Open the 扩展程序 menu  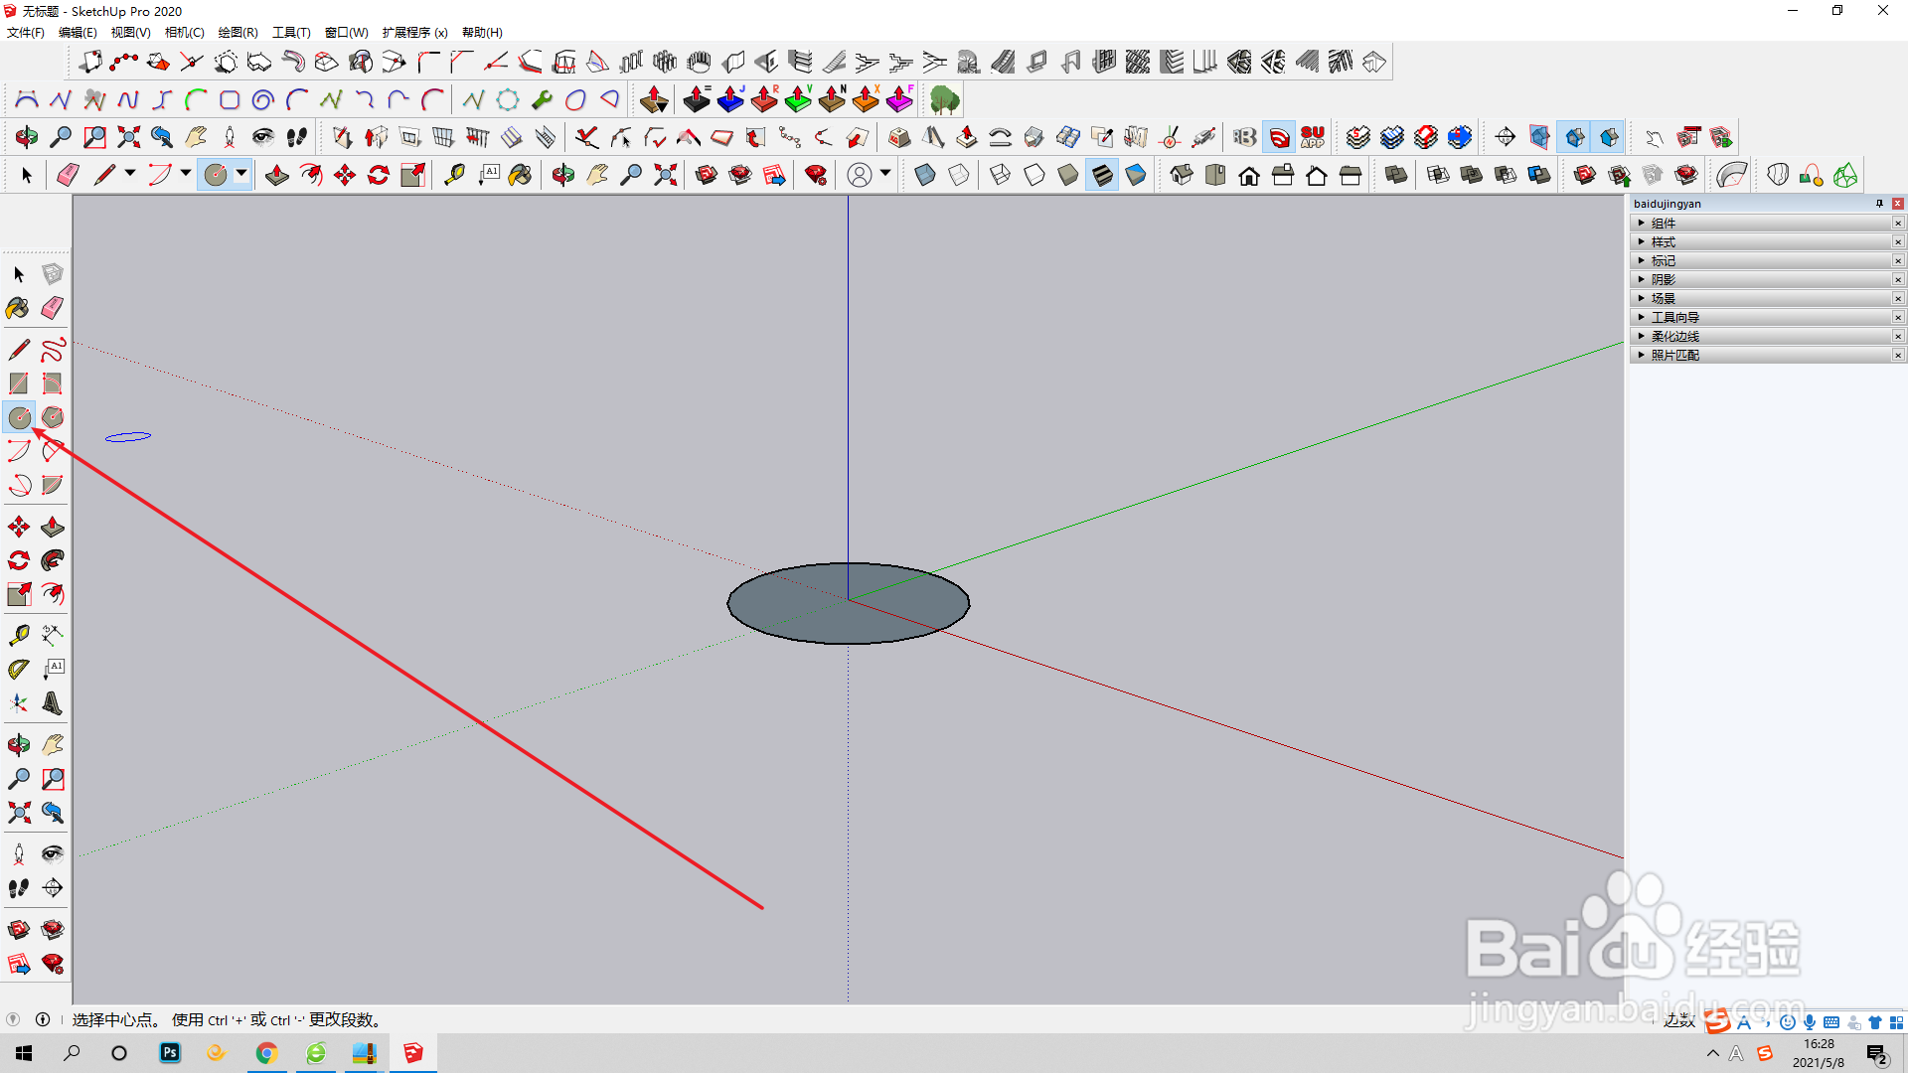(414, 33)
